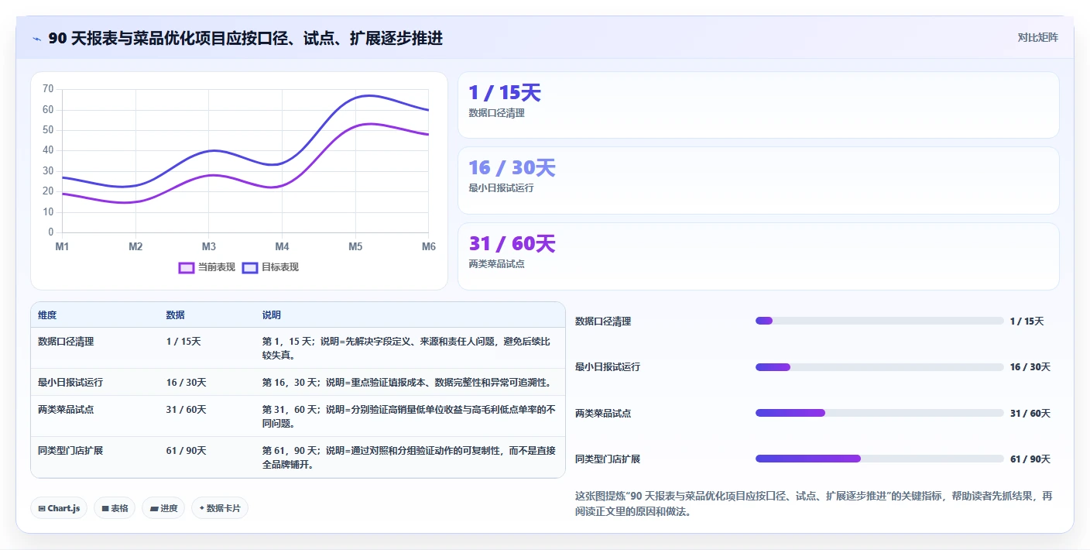Click the lightning icon beside the title
1090x550 pixels.
tap(36, 39)
